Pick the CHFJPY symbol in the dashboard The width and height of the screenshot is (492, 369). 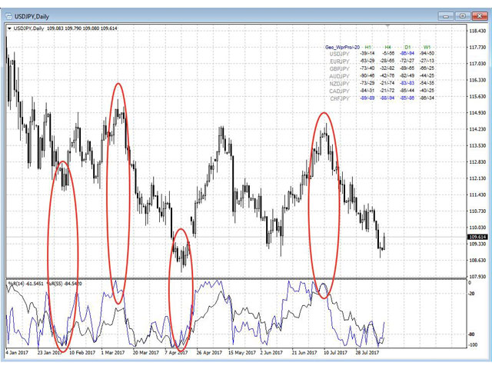coord(337,98)
